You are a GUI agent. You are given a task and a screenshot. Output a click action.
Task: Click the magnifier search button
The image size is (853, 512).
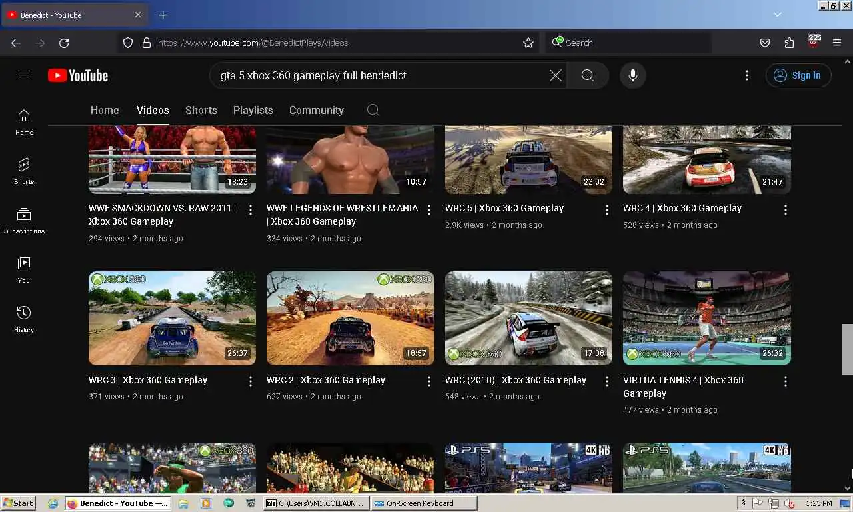(x=587, y=75)
